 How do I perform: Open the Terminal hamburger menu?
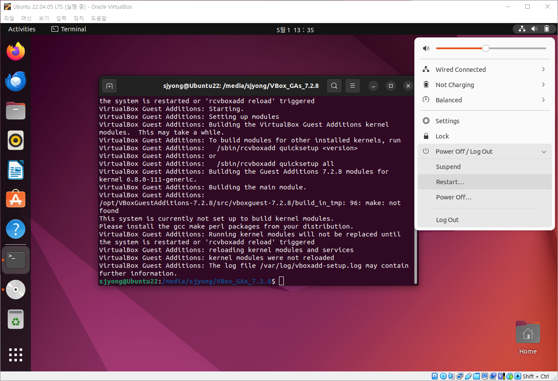353,86
